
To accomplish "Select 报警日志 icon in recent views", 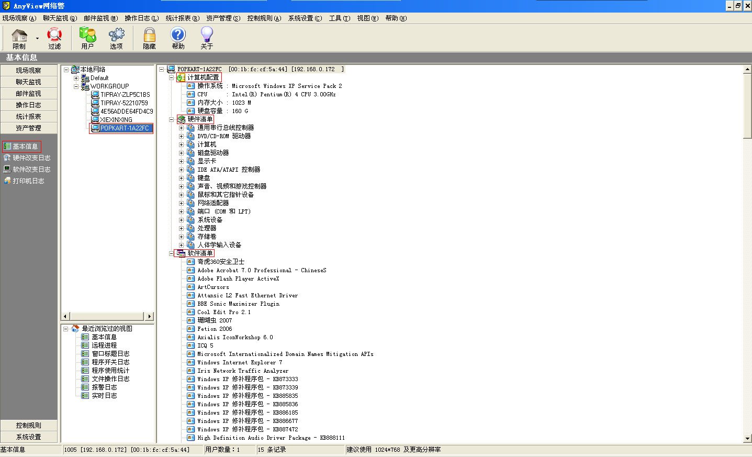I will coord(85,387).
